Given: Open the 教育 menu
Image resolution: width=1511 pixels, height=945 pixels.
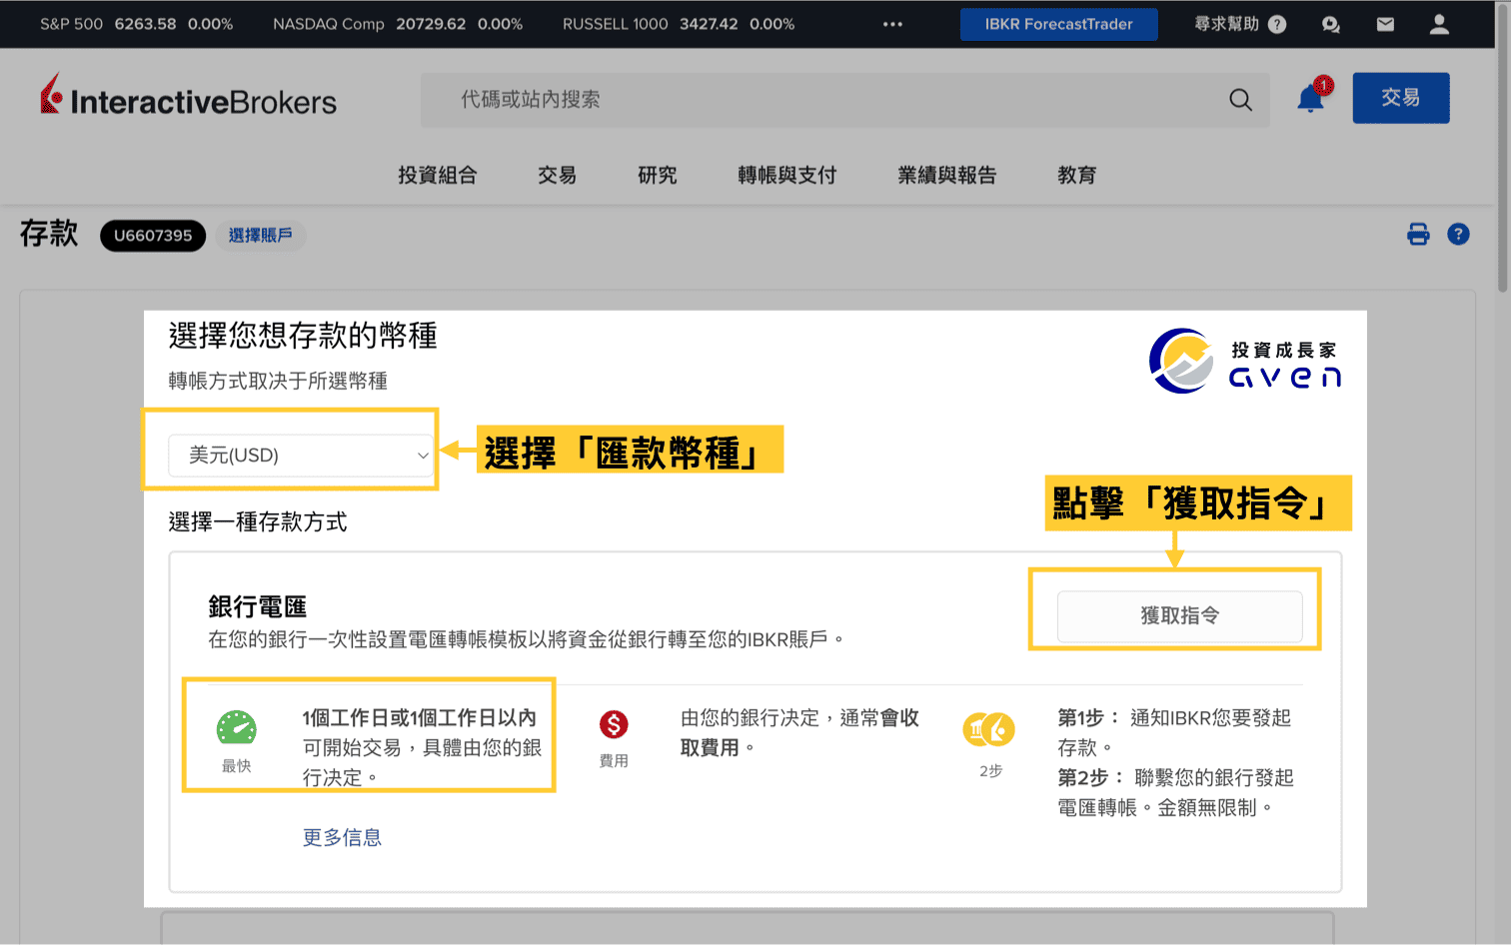Looking at the screenshot, I should click(1076, 175).
